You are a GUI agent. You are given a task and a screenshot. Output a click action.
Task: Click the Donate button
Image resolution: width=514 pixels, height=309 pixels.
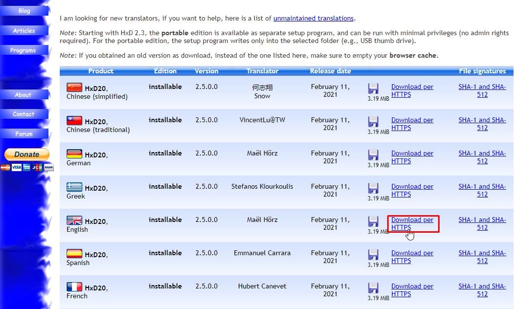click(x=27, y=154)
